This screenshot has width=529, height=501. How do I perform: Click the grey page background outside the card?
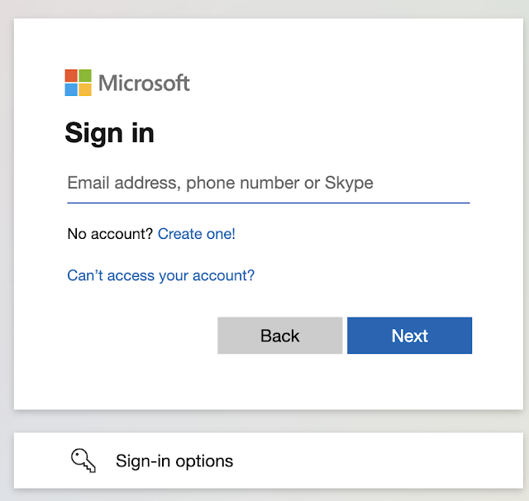tap(7, 248)
